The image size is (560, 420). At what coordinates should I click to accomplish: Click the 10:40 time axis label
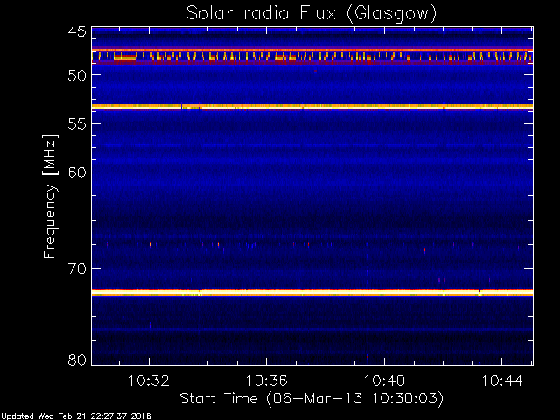384,381
